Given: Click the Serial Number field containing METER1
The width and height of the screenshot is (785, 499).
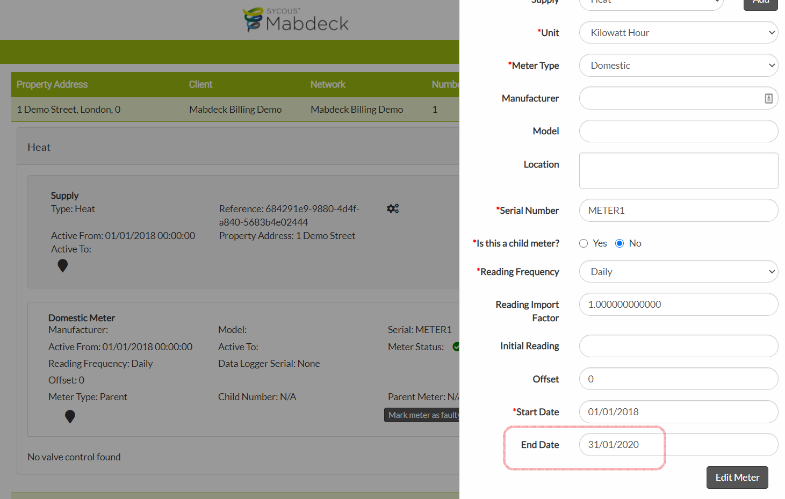Looking at the screenshot, I should (678, 210).
